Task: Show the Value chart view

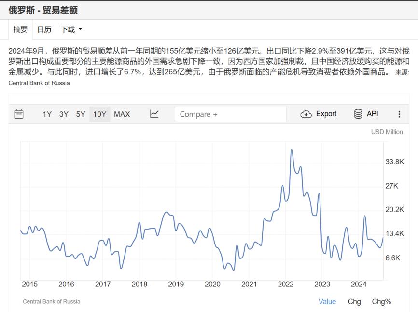Action: (327, 301)
